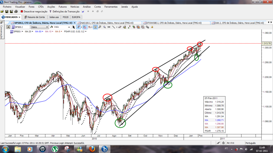This screenshot has width=273, height=153.
Task: Switch to the PSI20 tab
Action: (66, 17)
